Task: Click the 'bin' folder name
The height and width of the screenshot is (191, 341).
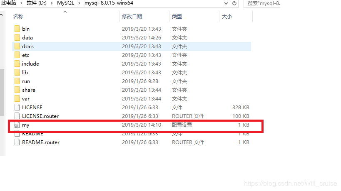Action: [26, 29]
